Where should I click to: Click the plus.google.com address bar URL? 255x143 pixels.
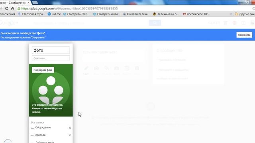tap(69, 8)
